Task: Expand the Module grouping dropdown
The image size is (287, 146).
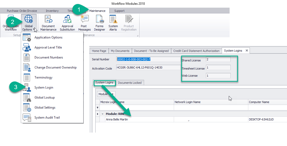Action: pos(112,94)
